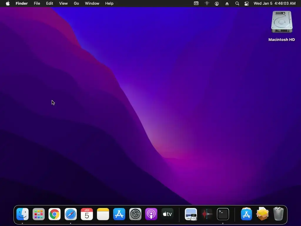Open the Notes app icon

click(x=103, y=214)
